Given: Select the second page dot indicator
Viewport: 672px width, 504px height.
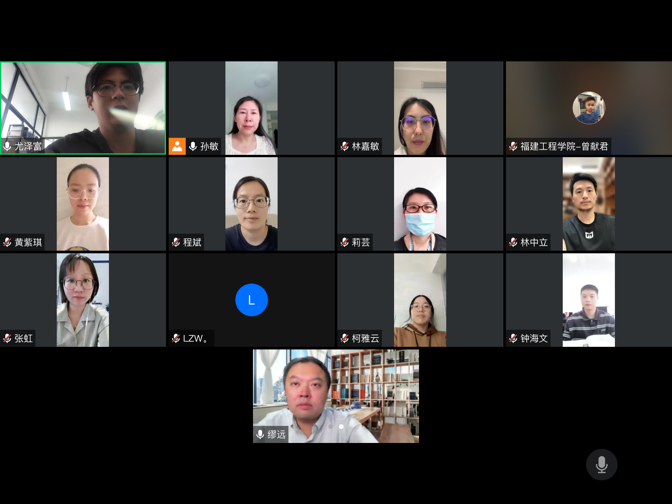Looking at the screenshot, I should point(341,427).
